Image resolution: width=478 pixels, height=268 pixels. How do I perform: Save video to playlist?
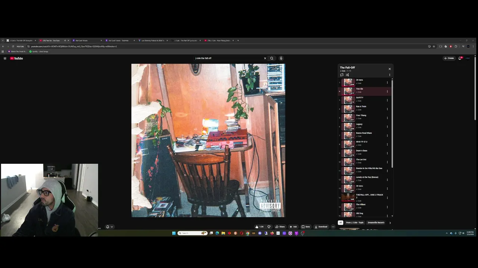[x=306, y=227]
